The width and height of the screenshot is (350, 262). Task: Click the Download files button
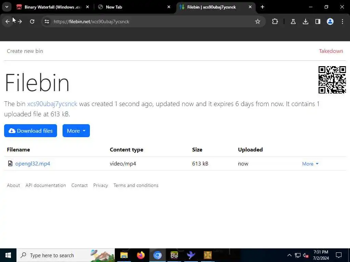click(x=30, y=131)
